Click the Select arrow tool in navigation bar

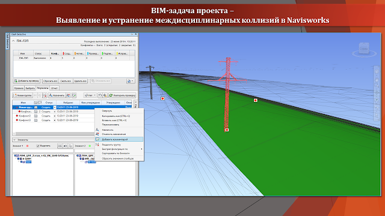(377, 115)
